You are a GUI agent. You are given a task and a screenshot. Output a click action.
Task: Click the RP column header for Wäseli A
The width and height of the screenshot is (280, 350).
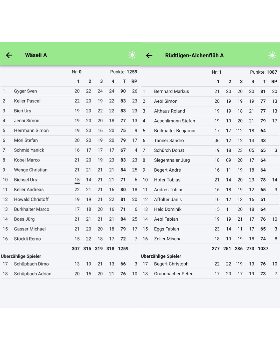[x=134, y=81]
